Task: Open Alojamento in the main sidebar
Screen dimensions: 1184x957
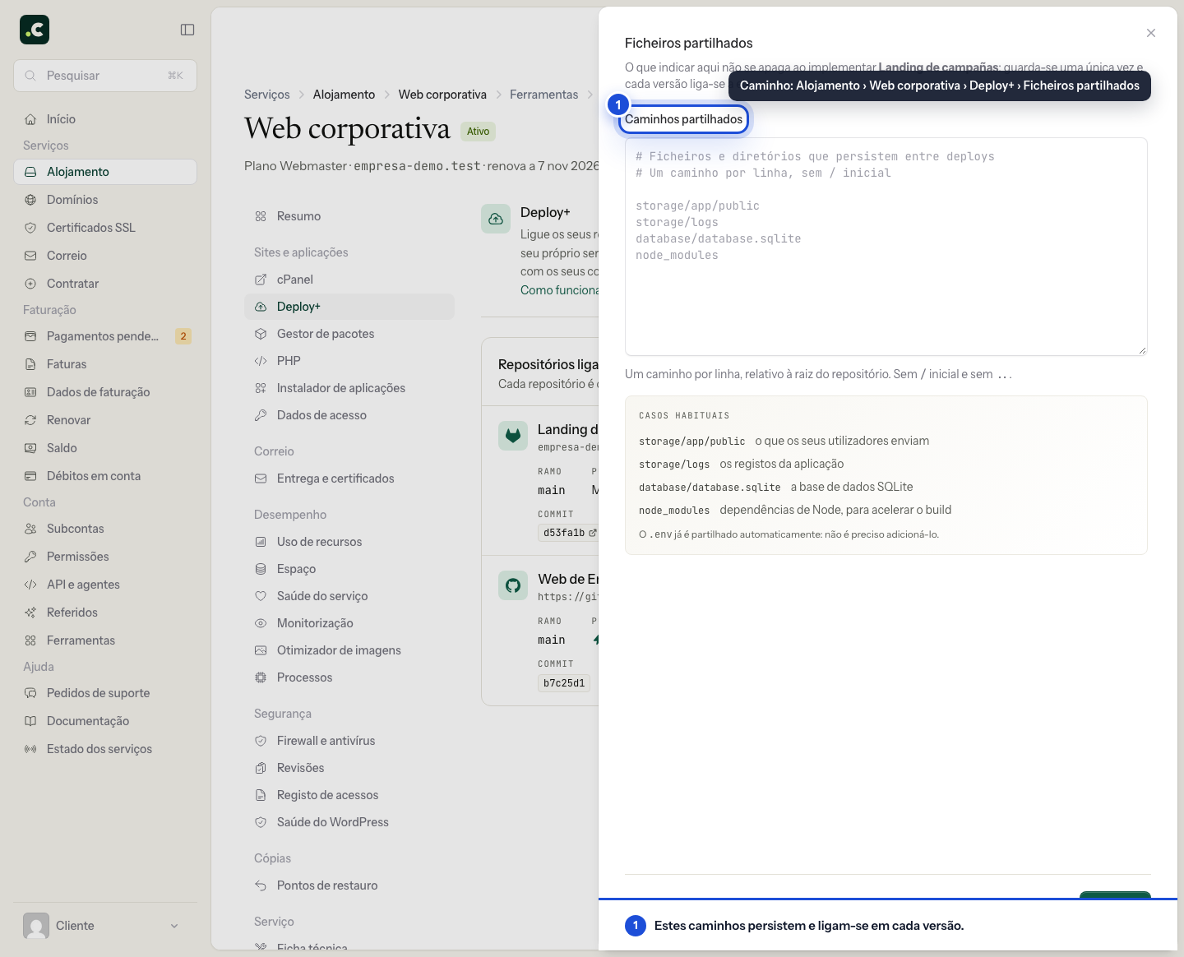Action: click(x=105, y=172)
